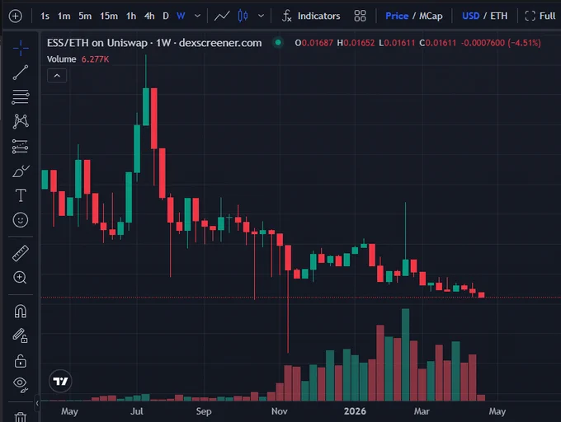Image resolution: width=561 pixels, height=422 pixels.
Task: Select the 1s timeframe
Action: [45, 16]
